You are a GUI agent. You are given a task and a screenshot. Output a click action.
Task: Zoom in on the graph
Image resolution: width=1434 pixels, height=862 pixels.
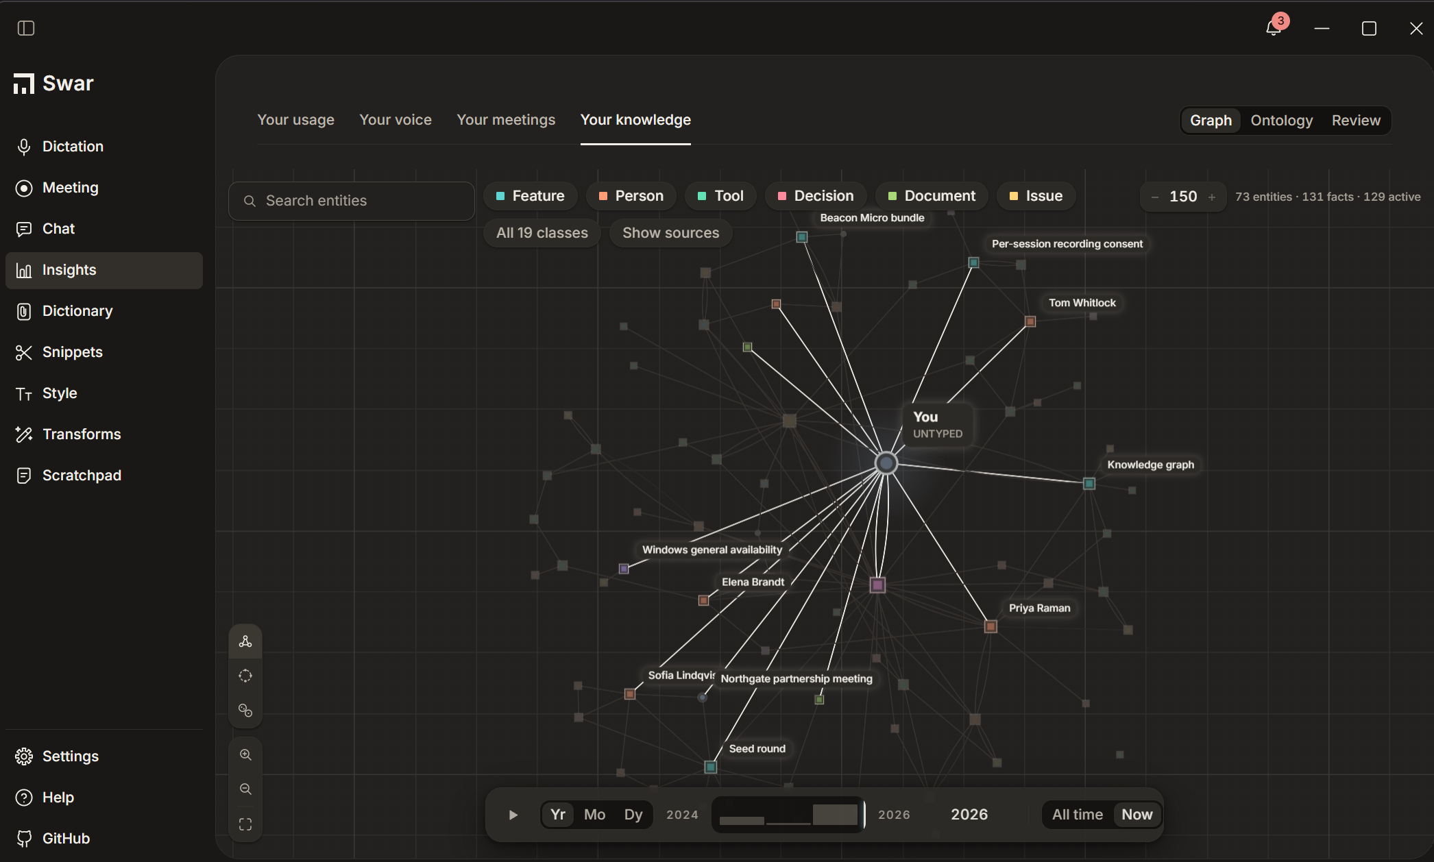point(245,755)
